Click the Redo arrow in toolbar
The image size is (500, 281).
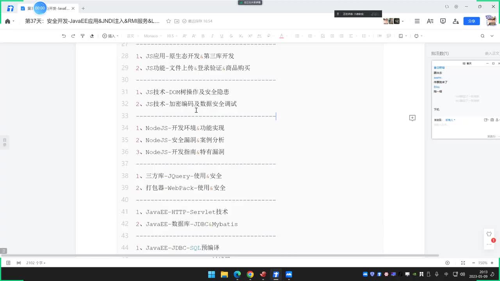point(73,36)
